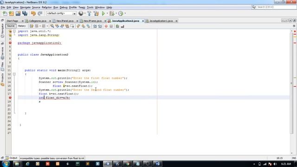Select the History view button
297x167 pixels.
tap(22, 26)
